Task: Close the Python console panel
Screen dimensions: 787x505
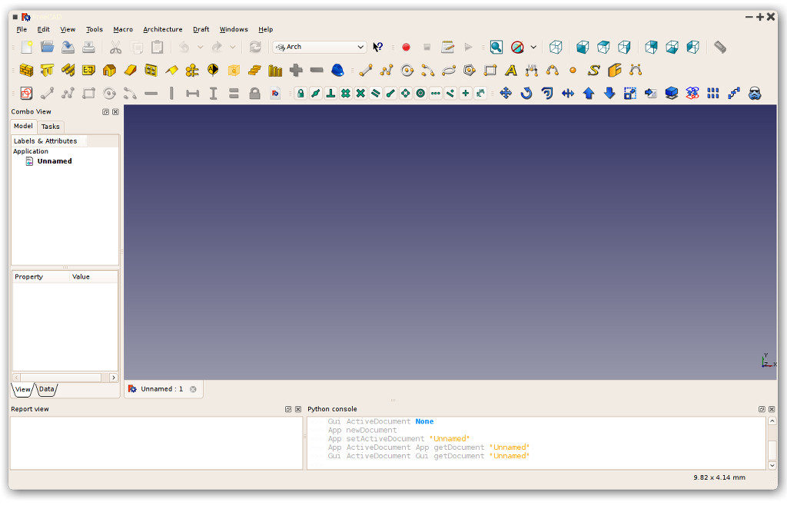Action: tap(772, 409)
